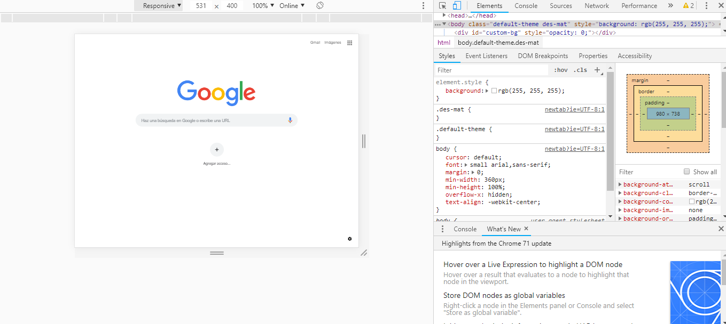726x324 pixels.
Task: Click the Google apps grid icon
Action: (x=349, y=43)
